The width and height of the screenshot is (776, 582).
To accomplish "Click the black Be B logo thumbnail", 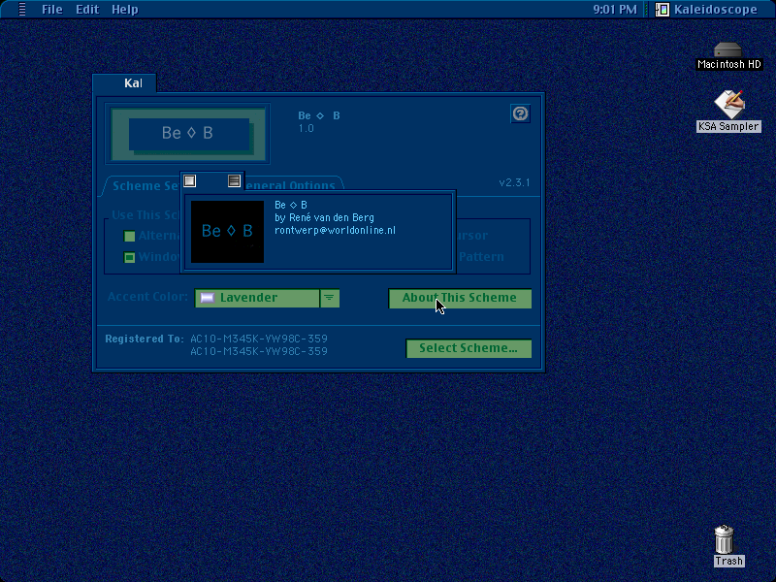I will 227,232.
